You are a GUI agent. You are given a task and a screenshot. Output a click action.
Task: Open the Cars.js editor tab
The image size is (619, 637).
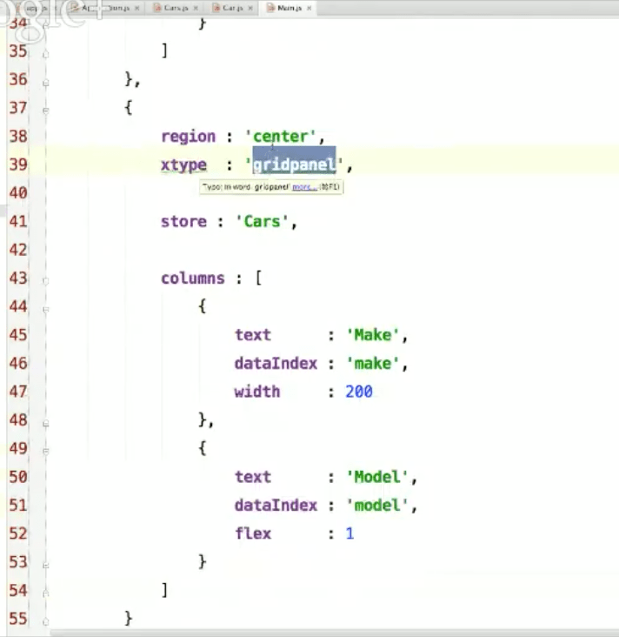(176, 8)
